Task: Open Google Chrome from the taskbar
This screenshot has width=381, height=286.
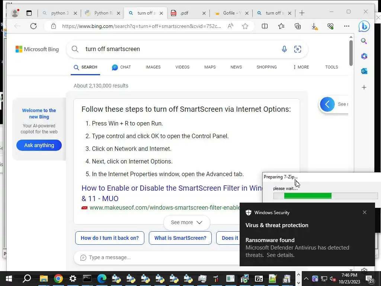Action: pyautogui.click(x=58, y=279)
